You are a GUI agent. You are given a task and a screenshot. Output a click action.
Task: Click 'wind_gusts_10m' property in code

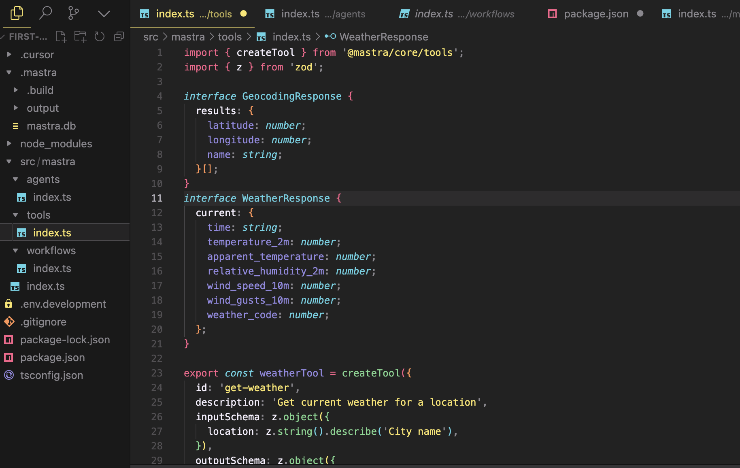pyautogui.click(x=248, y=300)
